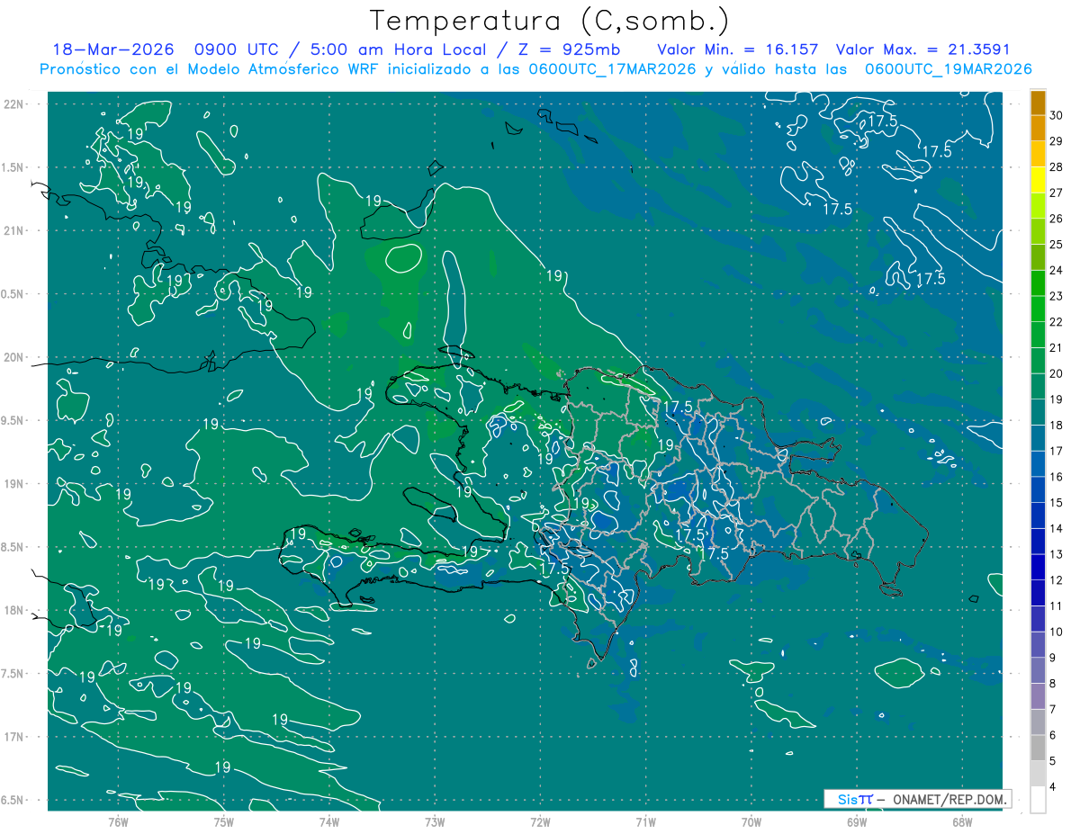Pick the dark orange swatch atop color scale
Viewport: 1080px width, 834px height.
coord(1038,103)
